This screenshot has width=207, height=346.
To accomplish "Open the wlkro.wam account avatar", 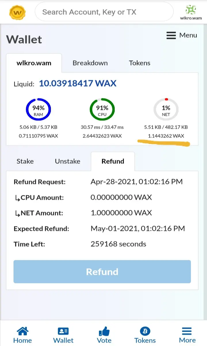I will [x=191, y=9].
